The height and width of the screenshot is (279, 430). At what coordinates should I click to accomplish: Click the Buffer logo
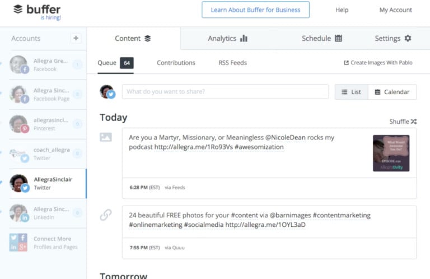pyautogui.click(x=37, y=10)
